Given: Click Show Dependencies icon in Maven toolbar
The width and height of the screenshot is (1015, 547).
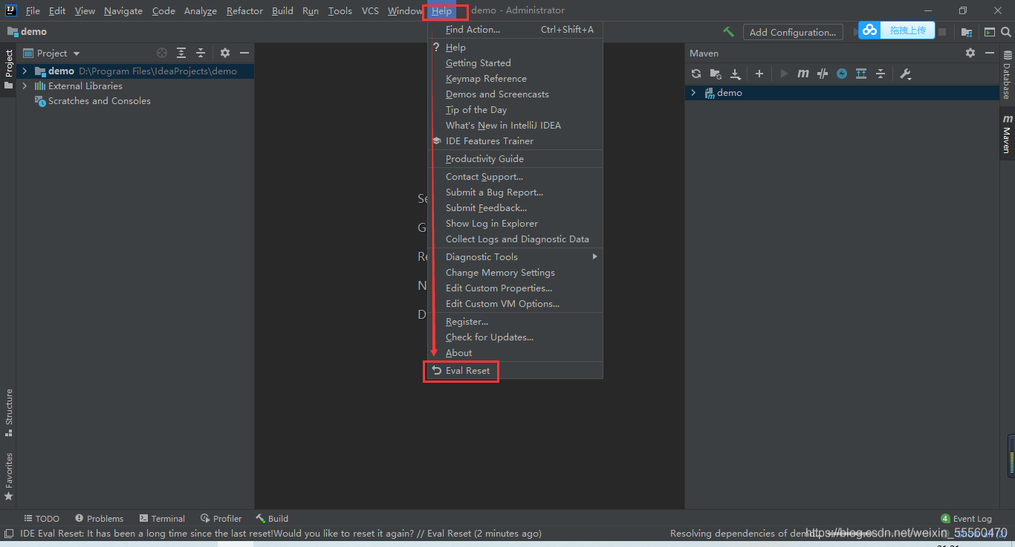Looking at the screenshot, I should click(x=861, y=74).
